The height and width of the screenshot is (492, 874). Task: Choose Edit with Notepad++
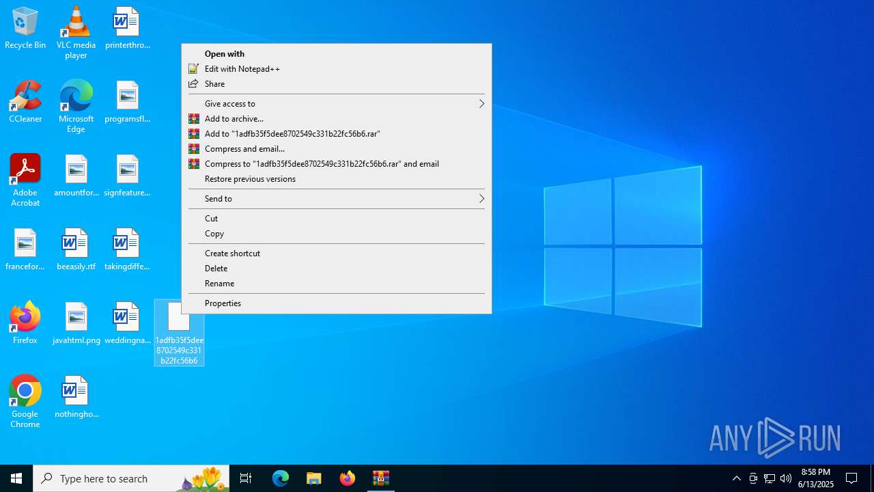[336, 69]
